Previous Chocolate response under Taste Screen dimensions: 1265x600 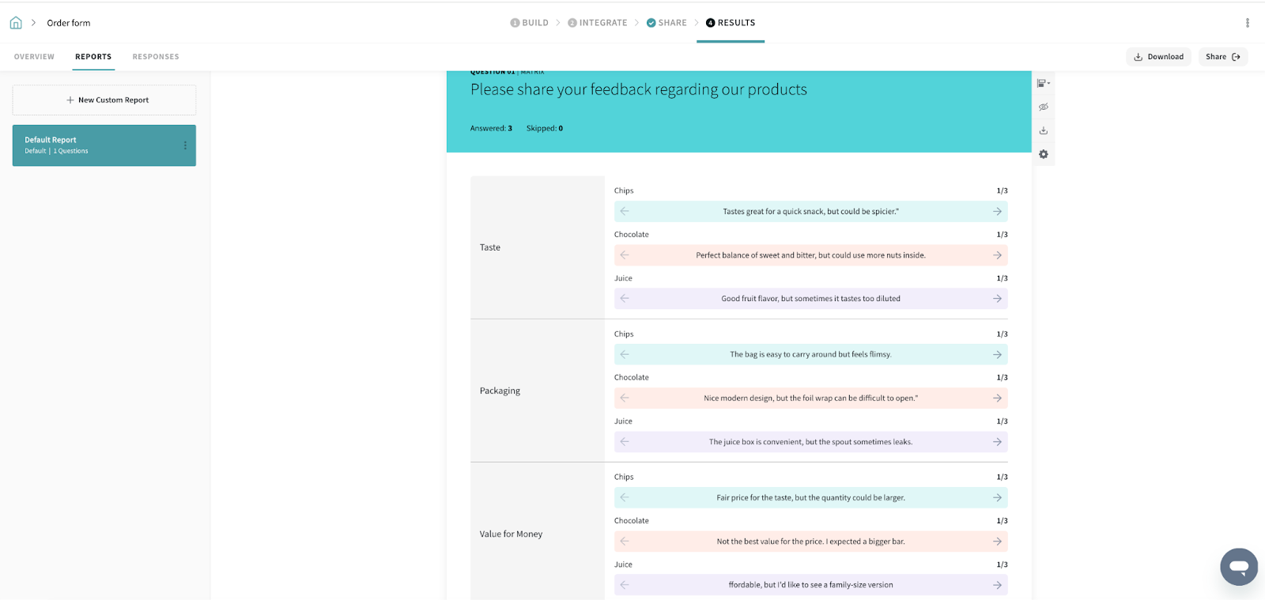(x=625, y=255)
